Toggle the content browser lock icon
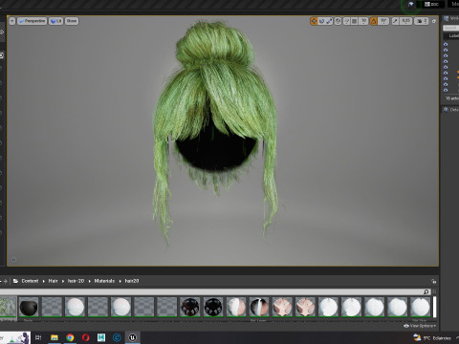Viewport: 459px width, 344px height. tap(433, 281)
